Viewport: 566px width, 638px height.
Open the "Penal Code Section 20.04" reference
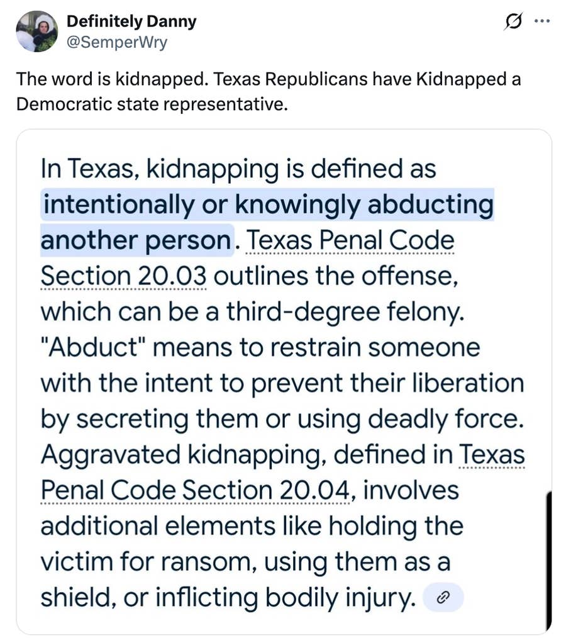[196, 490]
